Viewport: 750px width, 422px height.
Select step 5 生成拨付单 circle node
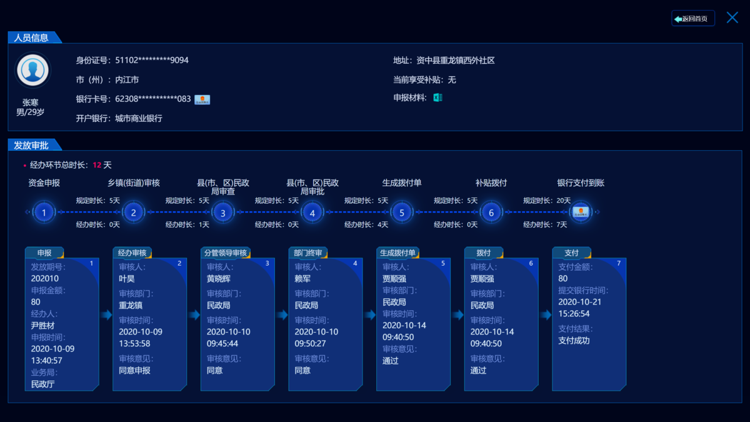[x=402, y=213]
